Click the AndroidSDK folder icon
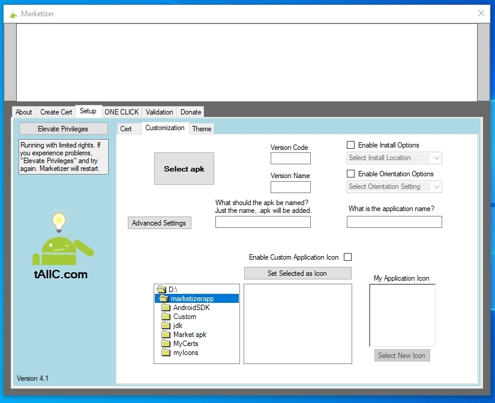Screen dimensions: 495x403 pos(166,308)
